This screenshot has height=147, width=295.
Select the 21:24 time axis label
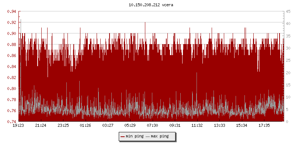[x=41, y=126]
